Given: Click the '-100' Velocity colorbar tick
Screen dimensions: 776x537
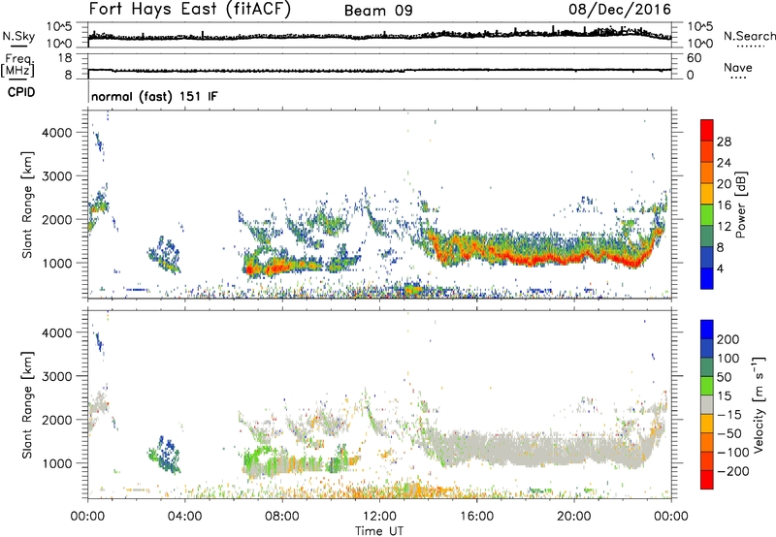Looking at the screenshot, I should (x=733, y=453).
